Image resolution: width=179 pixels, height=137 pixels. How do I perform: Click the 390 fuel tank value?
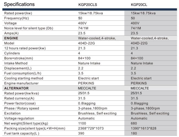(x=81, y=133)
